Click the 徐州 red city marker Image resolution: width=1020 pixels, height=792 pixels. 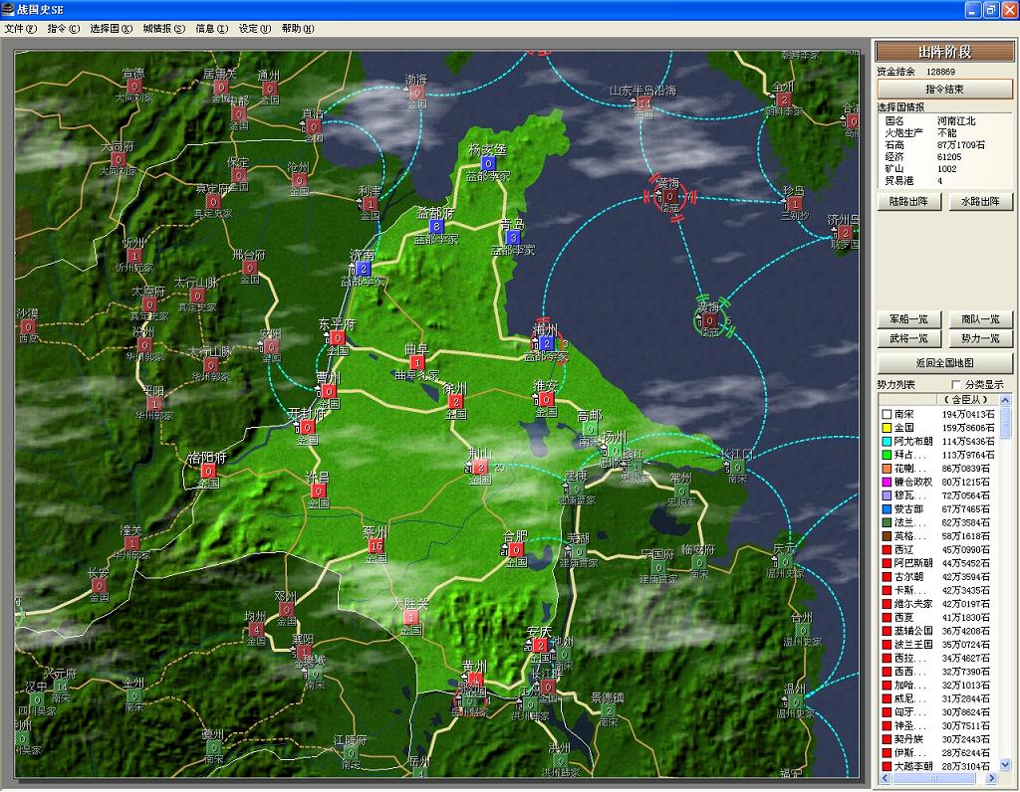click(455, 402)
